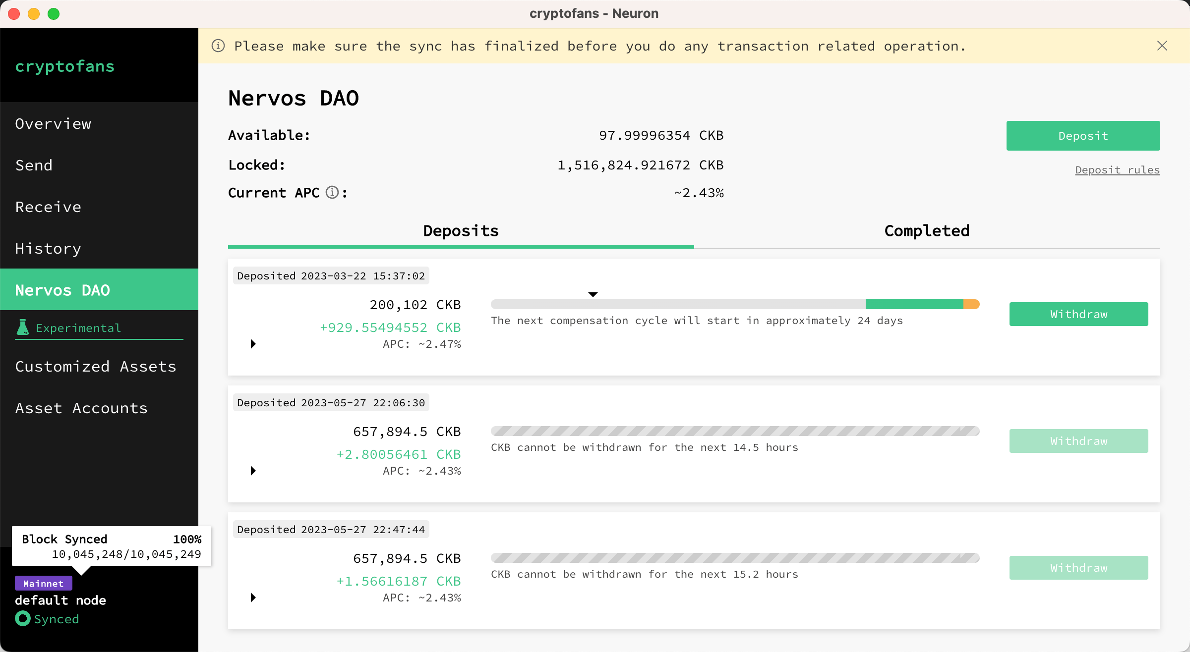
Task: Click the Mainnet network badge
Action: pos(43,583)
